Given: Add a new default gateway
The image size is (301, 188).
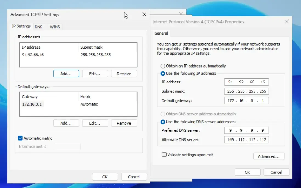Looking at the screenshot, I should [x=66, y=123].
